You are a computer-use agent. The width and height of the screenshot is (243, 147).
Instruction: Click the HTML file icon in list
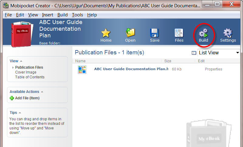click(82, 69)
